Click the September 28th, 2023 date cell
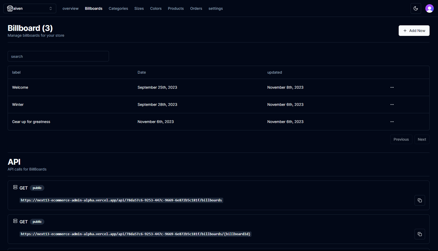Image resolution: width=438 pixels, height=251 pixels. click(157, 105)
